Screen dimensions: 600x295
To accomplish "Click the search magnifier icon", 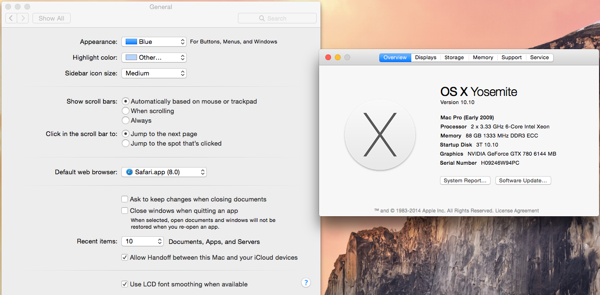I will [262, 18].
